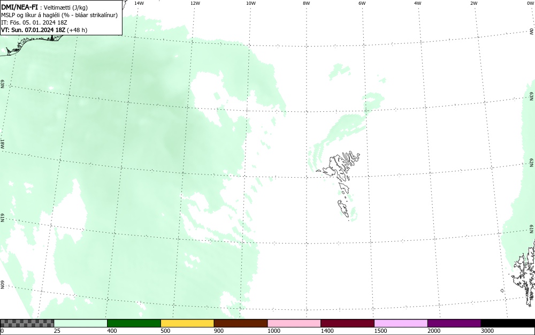Click the light green 25–400 legend swatch
This screenshot has height=335, width=535.
[x=81, y=323]
